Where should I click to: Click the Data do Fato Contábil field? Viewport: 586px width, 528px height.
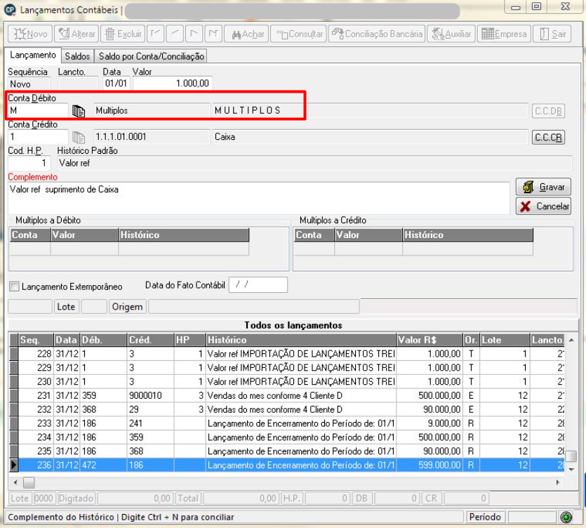258,285
